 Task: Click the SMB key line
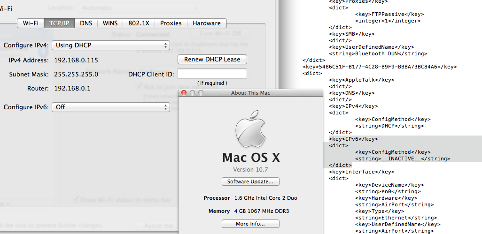(352, 34)
